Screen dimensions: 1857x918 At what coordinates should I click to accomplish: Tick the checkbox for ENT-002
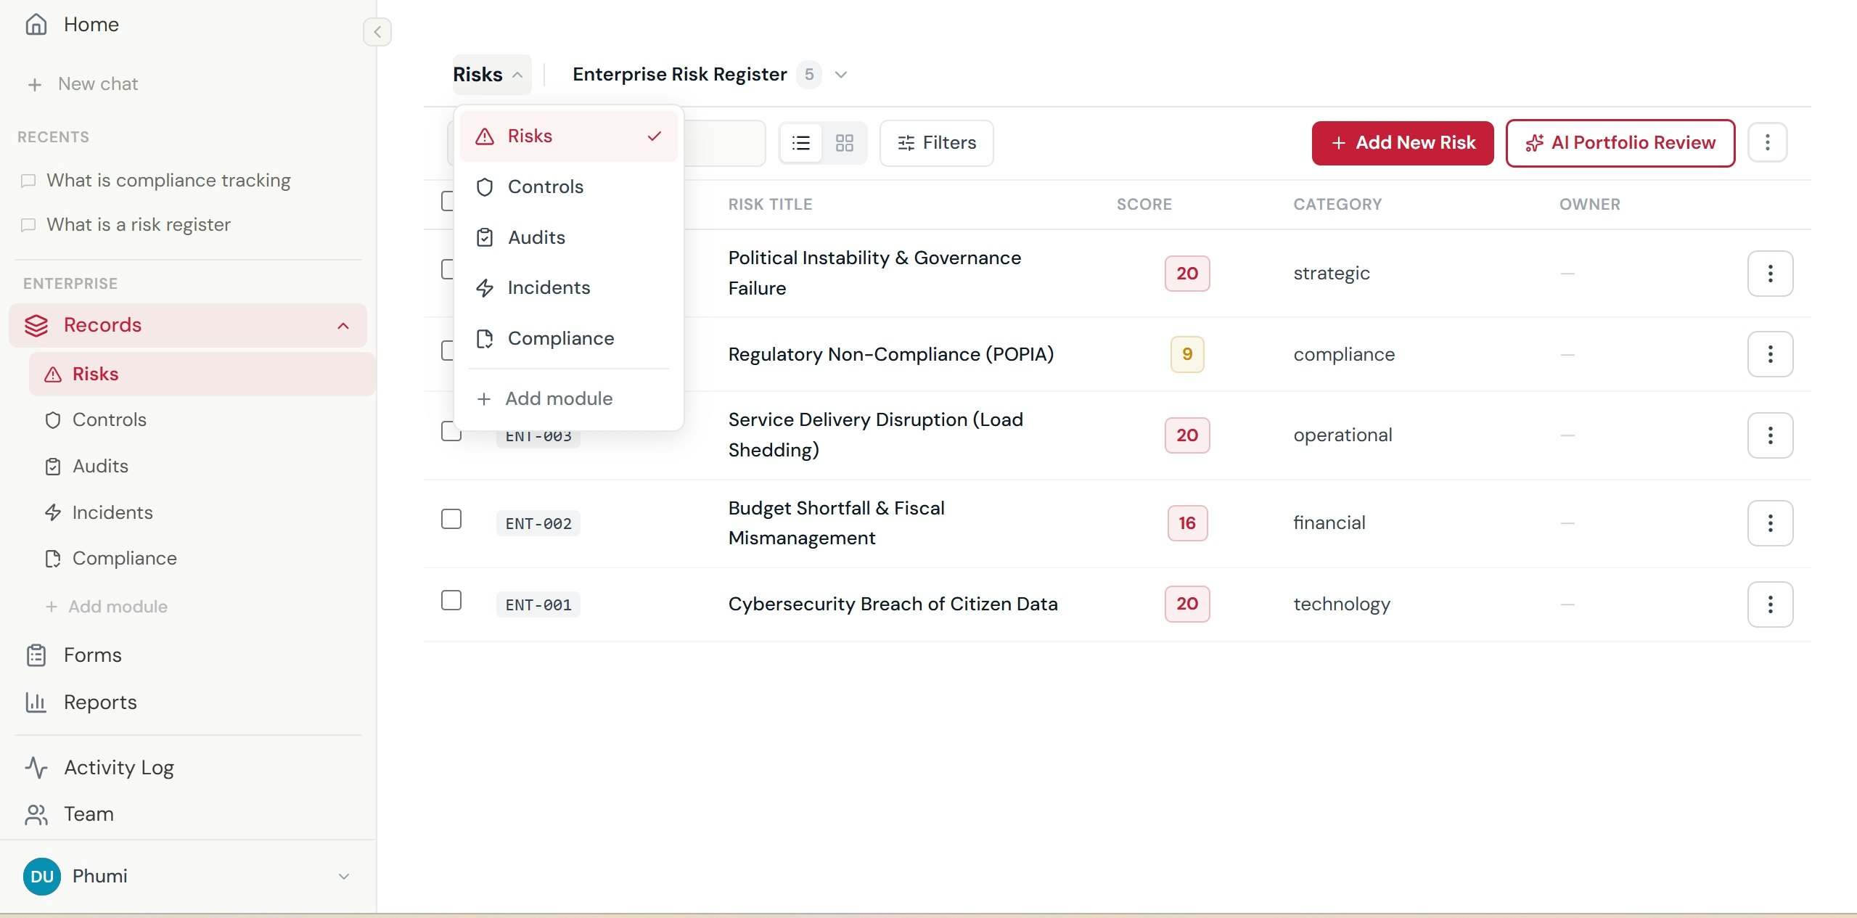point(451,520)
